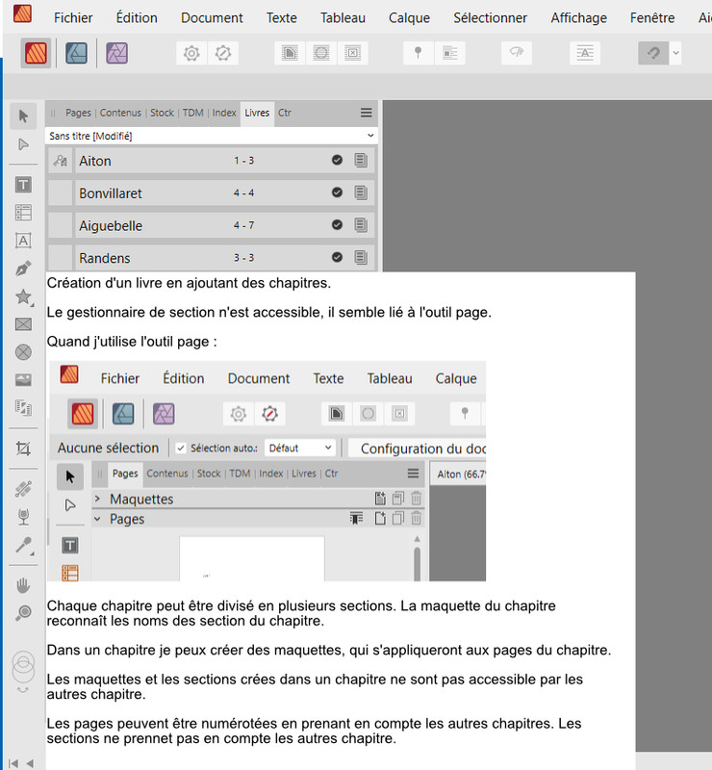Switch to the Publisher persona in top toolbar

[36, 53]
